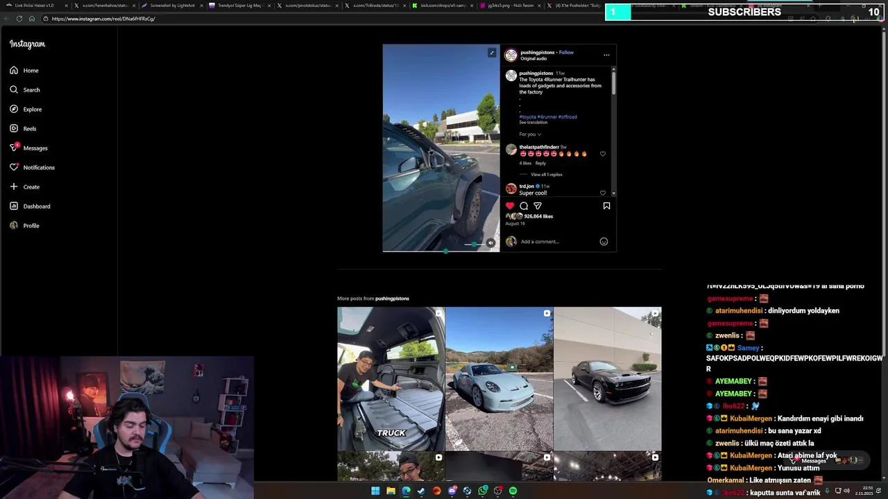
Task: Like thelastpathfinderr's comment
Action: [602, 154]
